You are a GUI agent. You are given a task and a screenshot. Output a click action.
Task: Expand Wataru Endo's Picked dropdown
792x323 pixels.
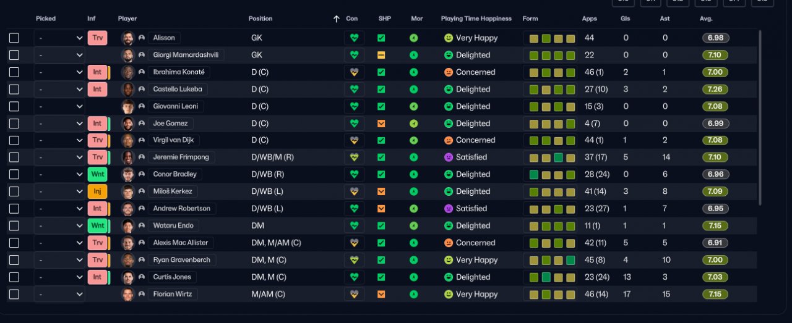coord(59,225)
